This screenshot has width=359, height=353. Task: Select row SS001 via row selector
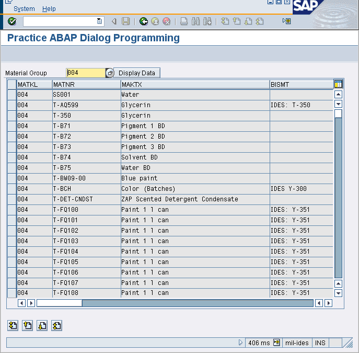[x=12, y=95]
